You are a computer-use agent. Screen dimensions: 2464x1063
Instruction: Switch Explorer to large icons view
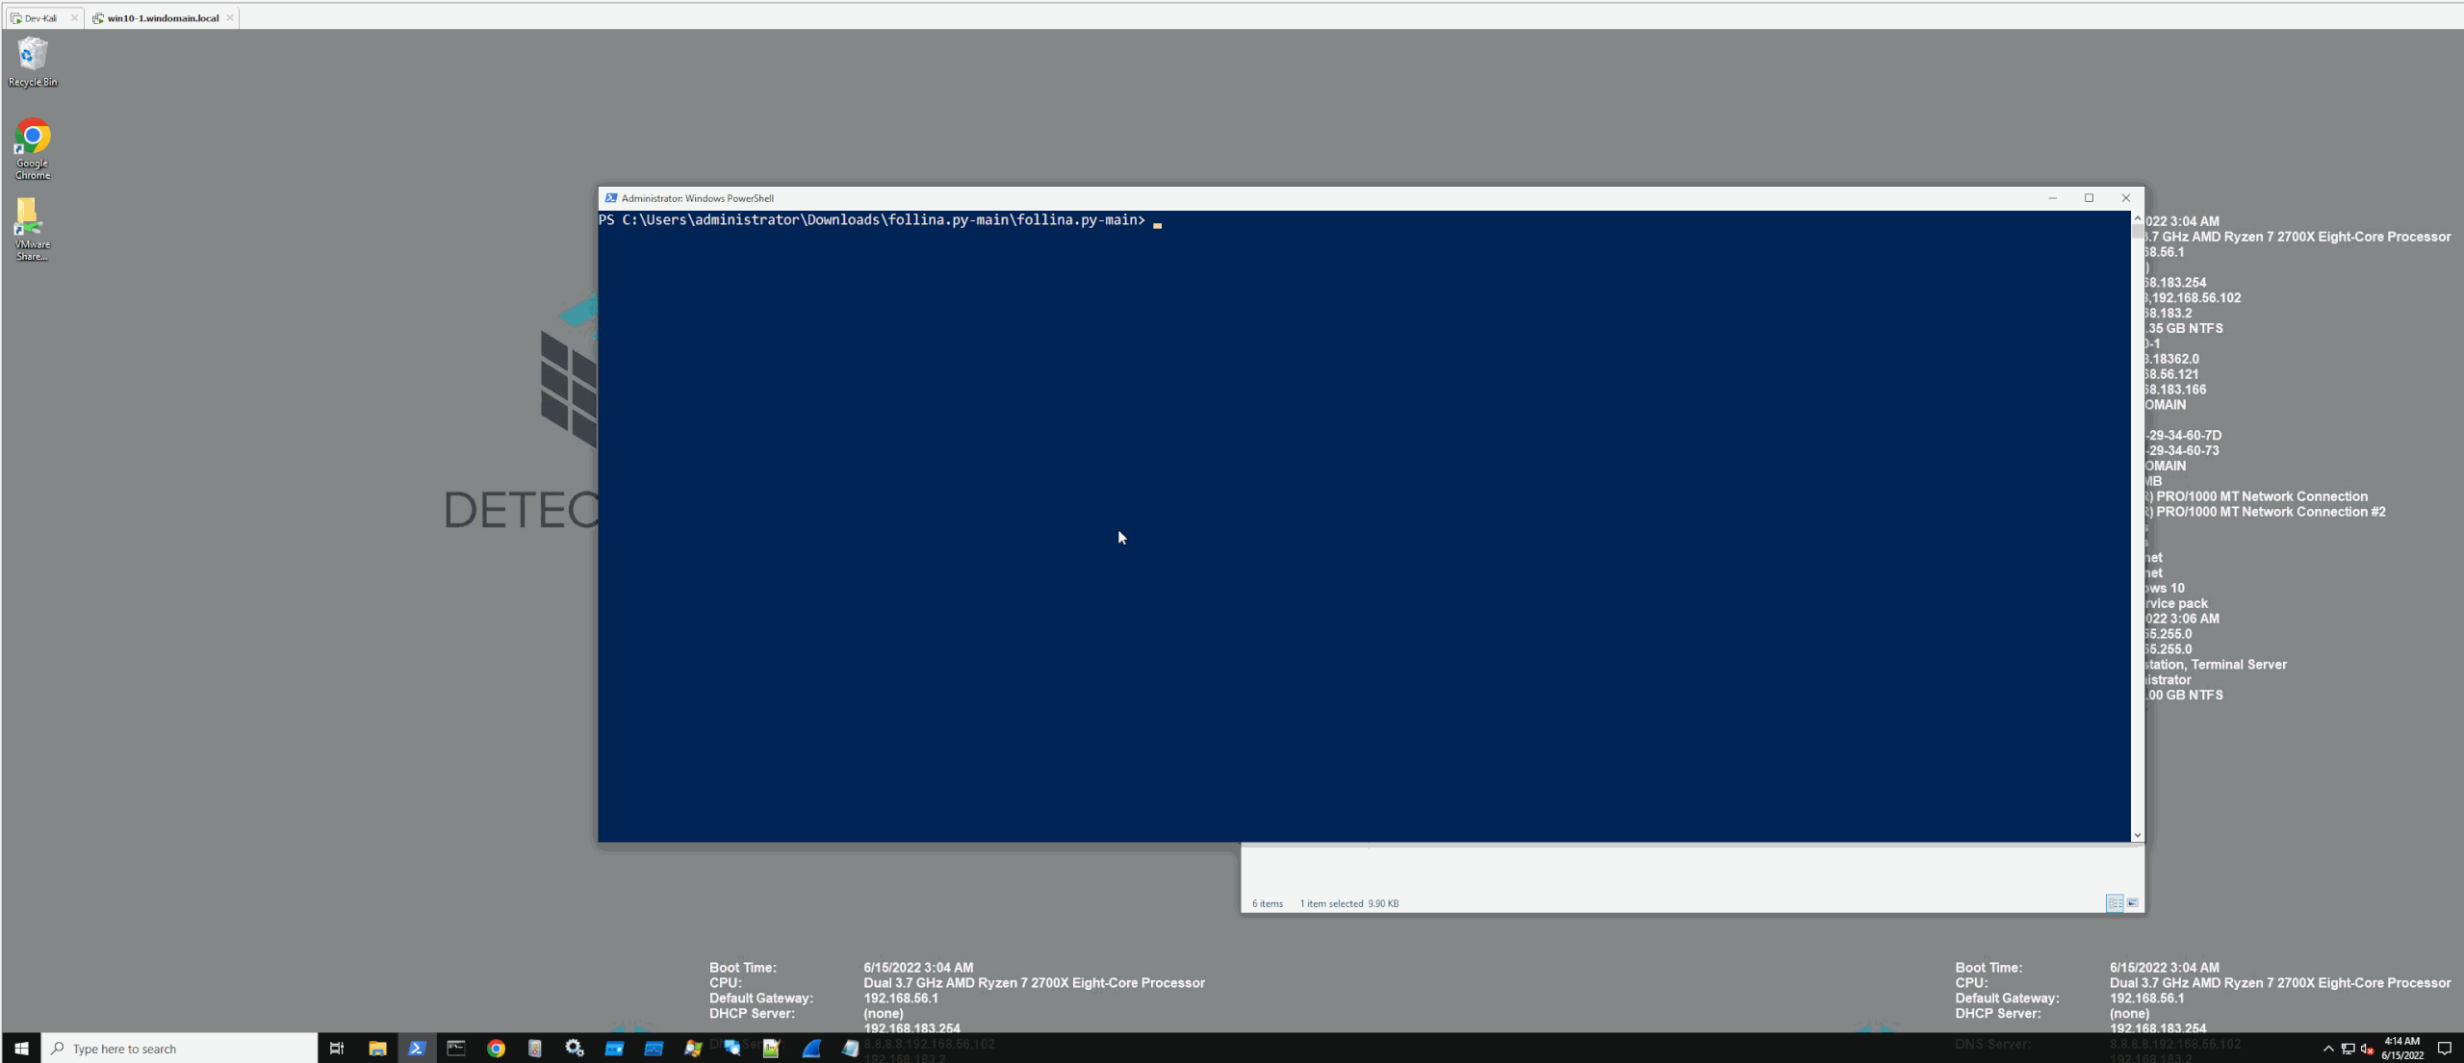[x=2133, y=903]
